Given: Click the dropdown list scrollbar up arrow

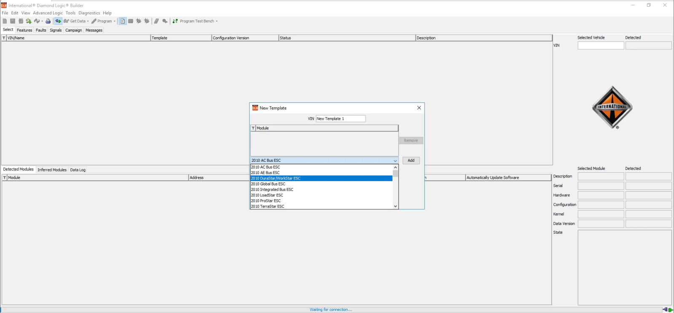Looking at the screenshot, I should (396, 167).
